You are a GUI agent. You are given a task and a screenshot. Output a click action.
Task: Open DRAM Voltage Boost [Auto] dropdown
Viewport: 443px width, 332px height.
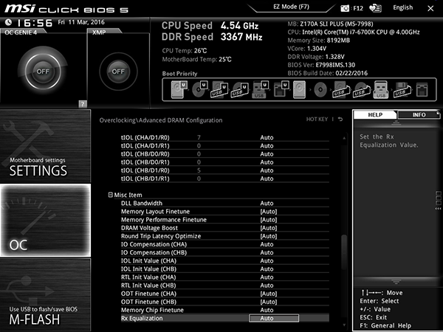(x=269, y=228)
